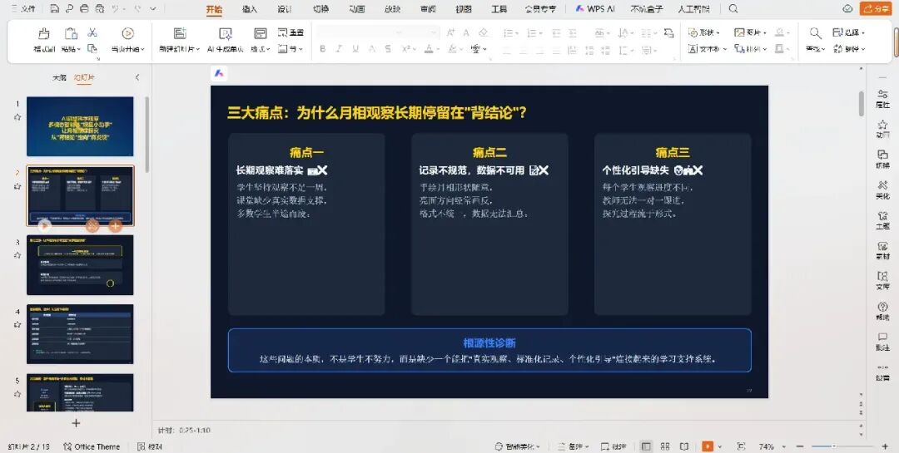Click the New Slide icon
Image resolution: width=899 pixels, height=453 pixels.
click(180, 33)
